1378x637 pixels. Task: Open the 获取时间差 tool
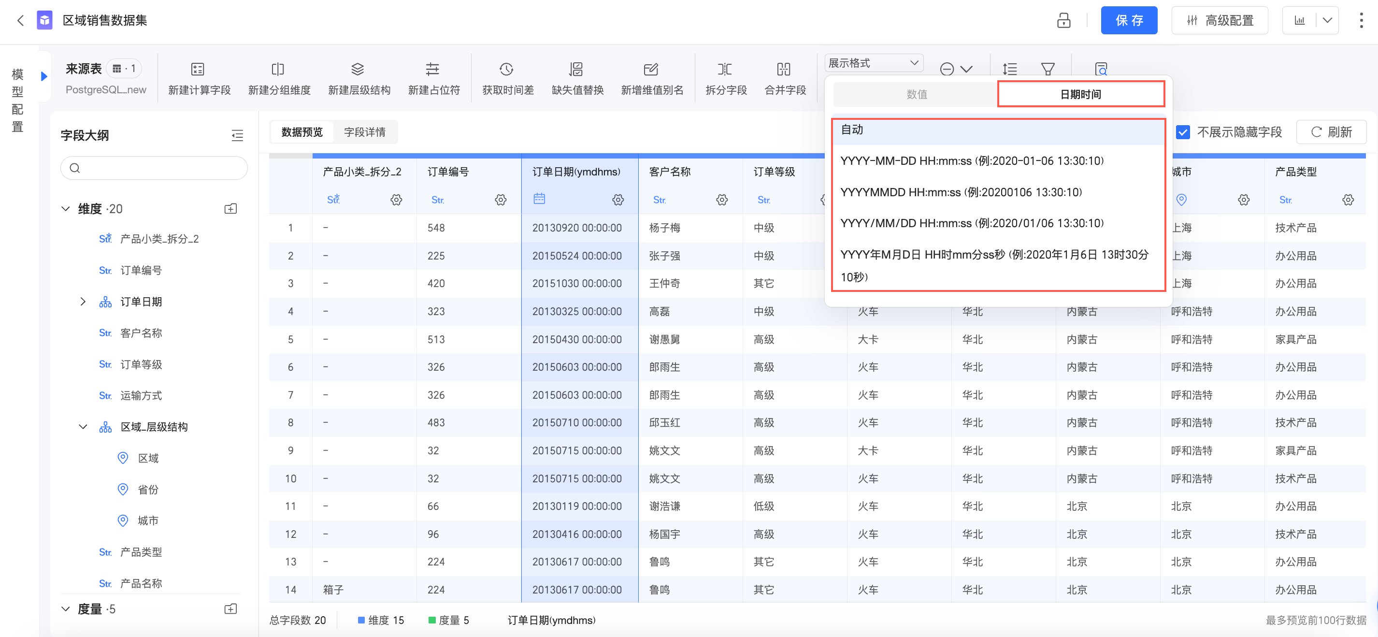point(506,70)
